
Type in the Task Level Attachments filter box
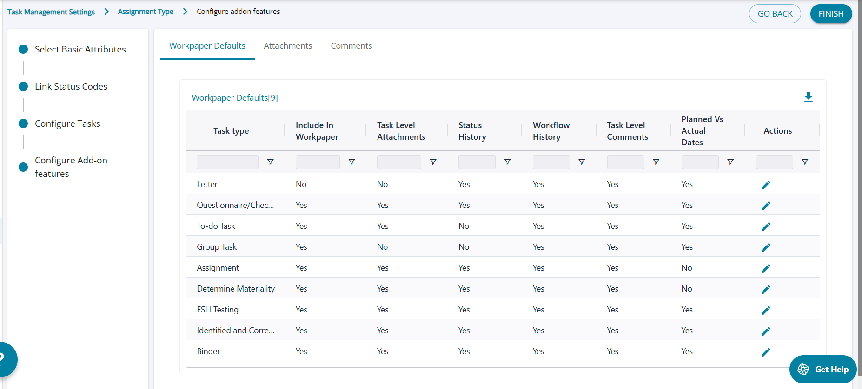(x=398, y=162)
